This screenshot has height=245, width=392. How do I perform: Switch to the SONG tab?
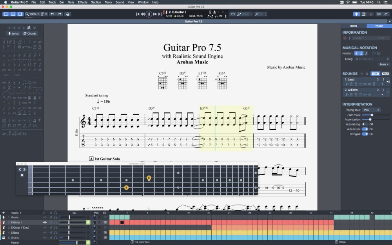pos(354,26)
